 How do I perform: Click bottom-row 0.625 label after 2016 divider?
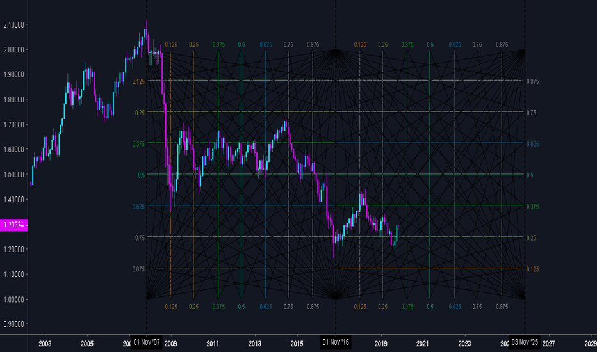click(455, 307)
